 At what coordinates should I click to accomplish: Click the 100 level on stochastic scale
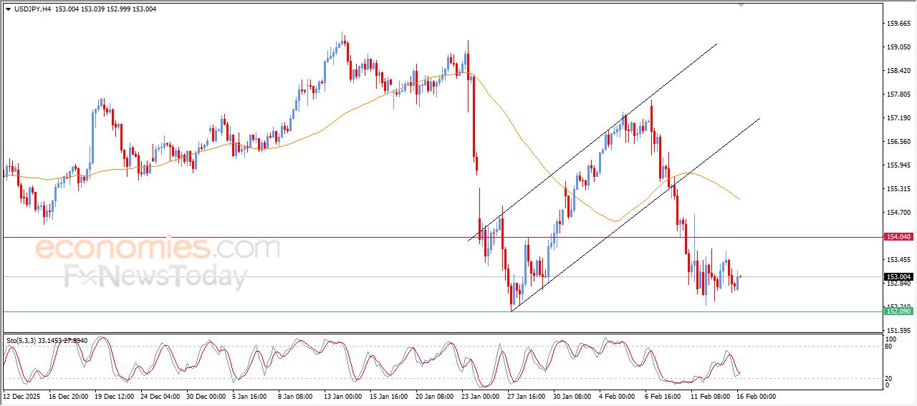pos(891,339)
